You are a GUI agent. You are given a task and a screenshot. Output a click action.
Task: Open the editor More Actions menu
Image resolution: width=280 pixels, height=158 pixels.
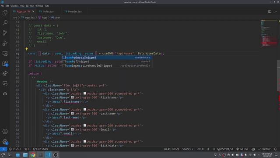[275, 11]
